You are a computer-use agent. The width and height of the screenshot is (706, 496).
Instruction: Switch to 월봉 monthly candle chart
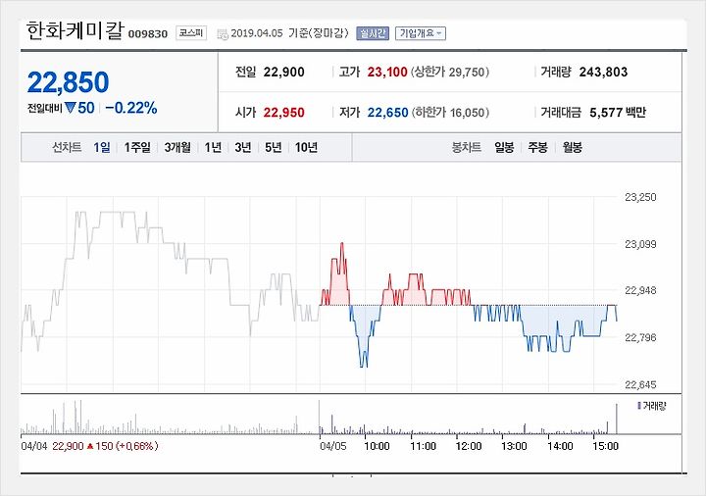tap(573, 147)
